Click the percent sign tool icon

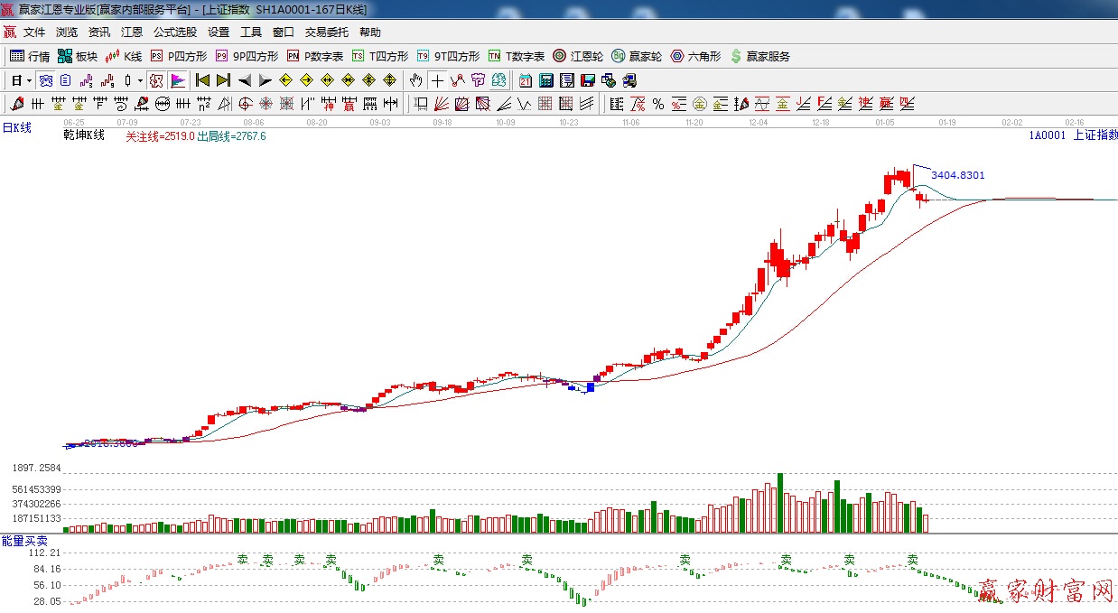pos(658,104)
